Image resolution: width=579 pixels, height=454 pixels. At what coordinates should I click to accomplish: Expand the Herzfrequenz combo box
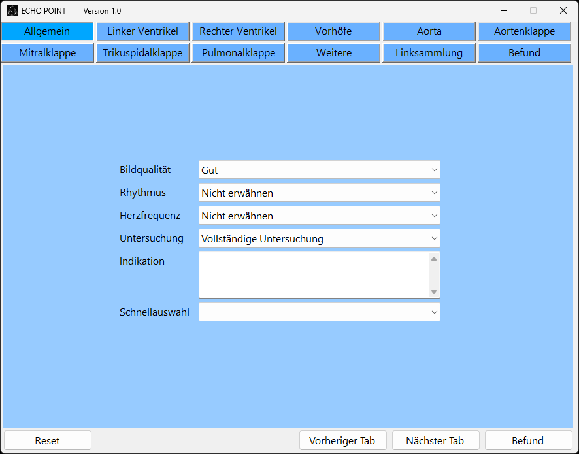click(x=319, y=216)
